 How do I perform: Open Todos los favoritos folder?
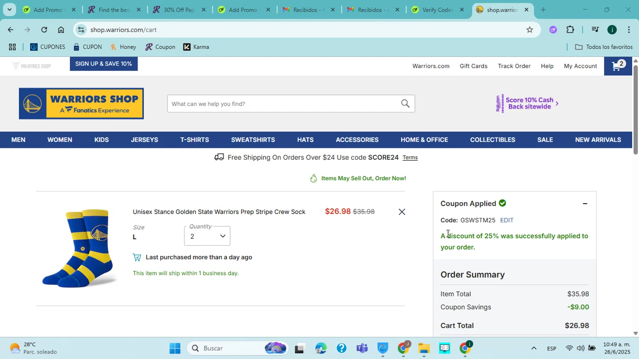click(x=604, y=47)
